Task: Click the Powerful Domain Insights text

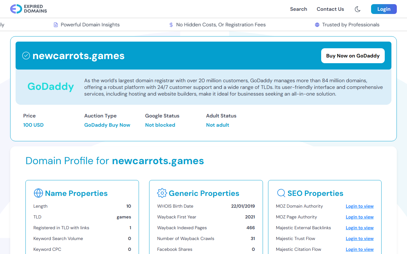Action: pyautogui.click(x=90, y=25)
